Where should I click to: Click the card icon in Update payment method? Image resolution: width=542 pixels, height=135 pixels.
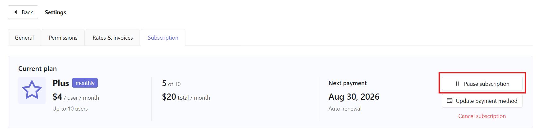450,101
